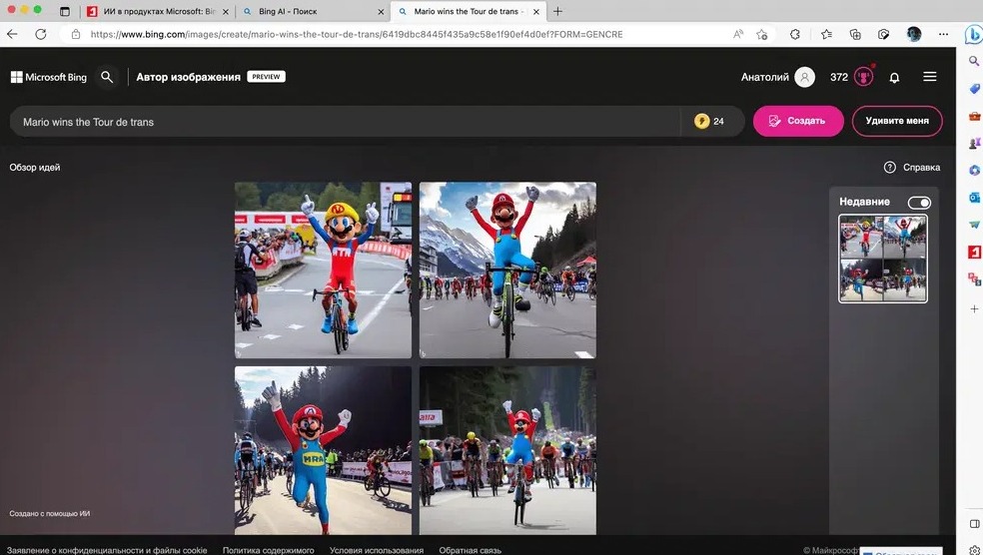Toggle the Недавние switch off

(918, 203)
